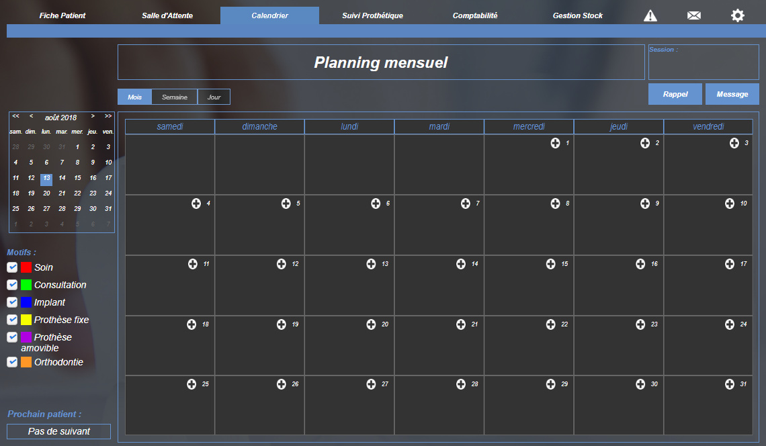The height and width of the screenshot is (446, 766).
Task: Click the Message button
Action: (732, 94)
